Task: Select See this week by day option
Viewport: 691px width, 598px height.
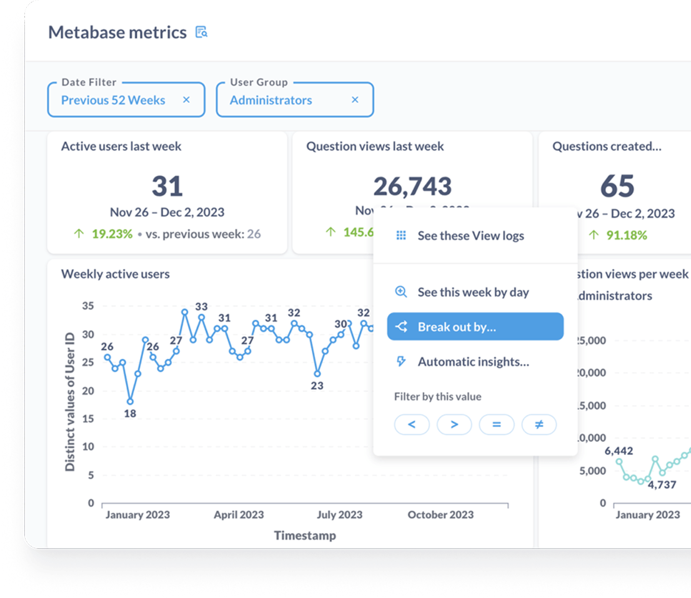Action: [x=473, y=292]
